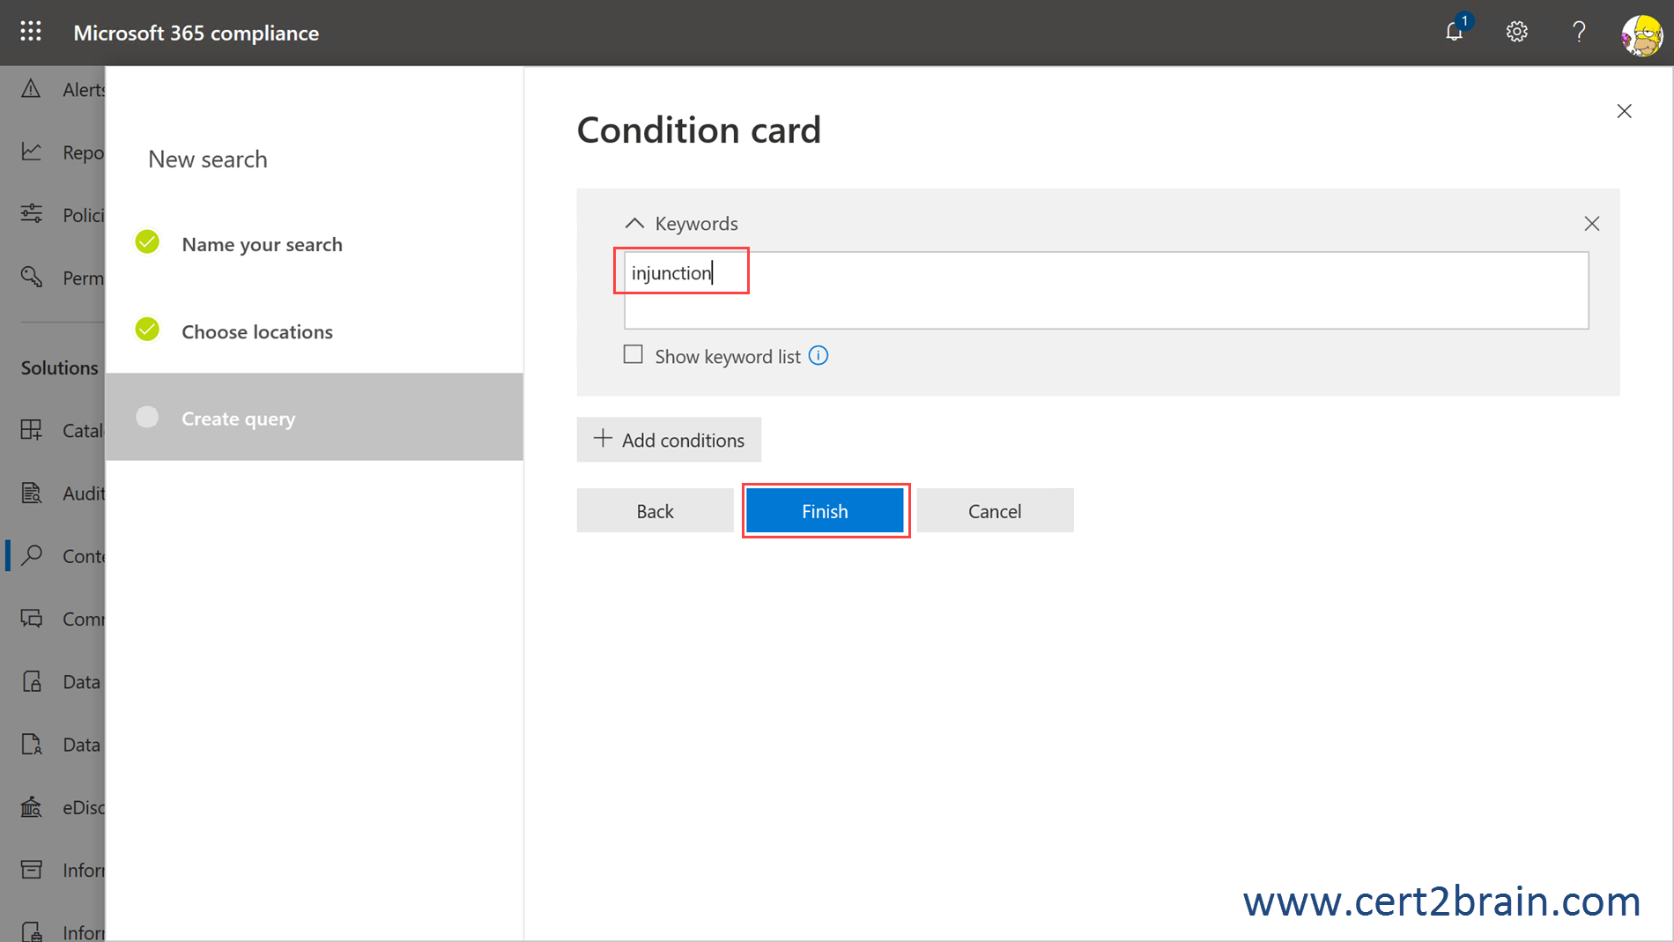Open the eDiscovery sidebar icon
This screenshot has height=942, width=1674.
point(32,806)
